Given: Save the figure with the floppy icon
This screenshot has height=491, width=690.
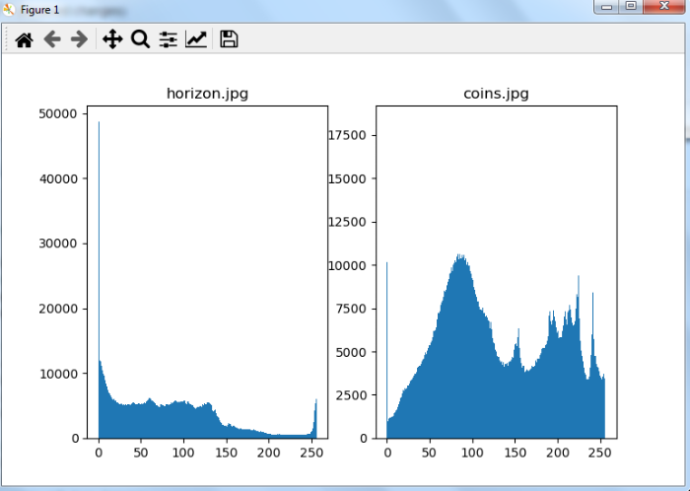Looking at the screenshot, I should [x=229, y=39].
